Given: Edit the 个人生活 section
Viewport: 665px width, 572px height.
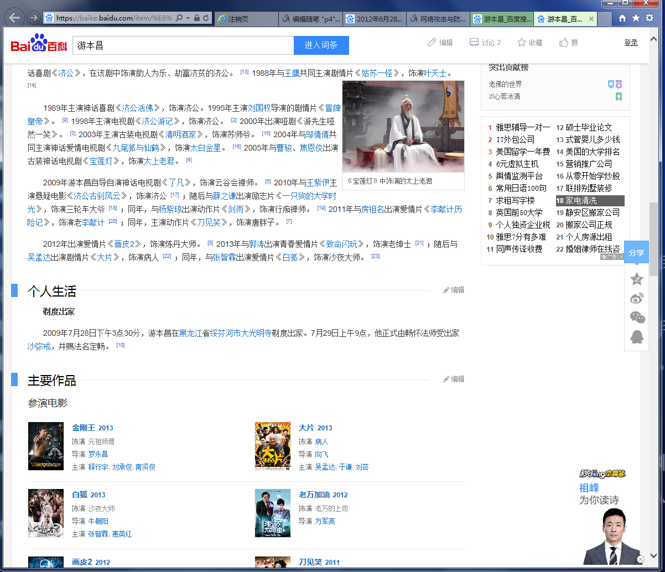Looking at the screenshot, I should point(454,290).
